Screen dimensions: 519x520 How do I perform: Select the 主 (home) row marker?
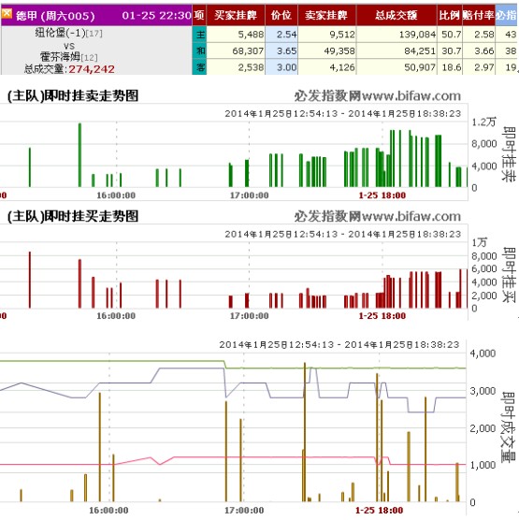point(199,35)
